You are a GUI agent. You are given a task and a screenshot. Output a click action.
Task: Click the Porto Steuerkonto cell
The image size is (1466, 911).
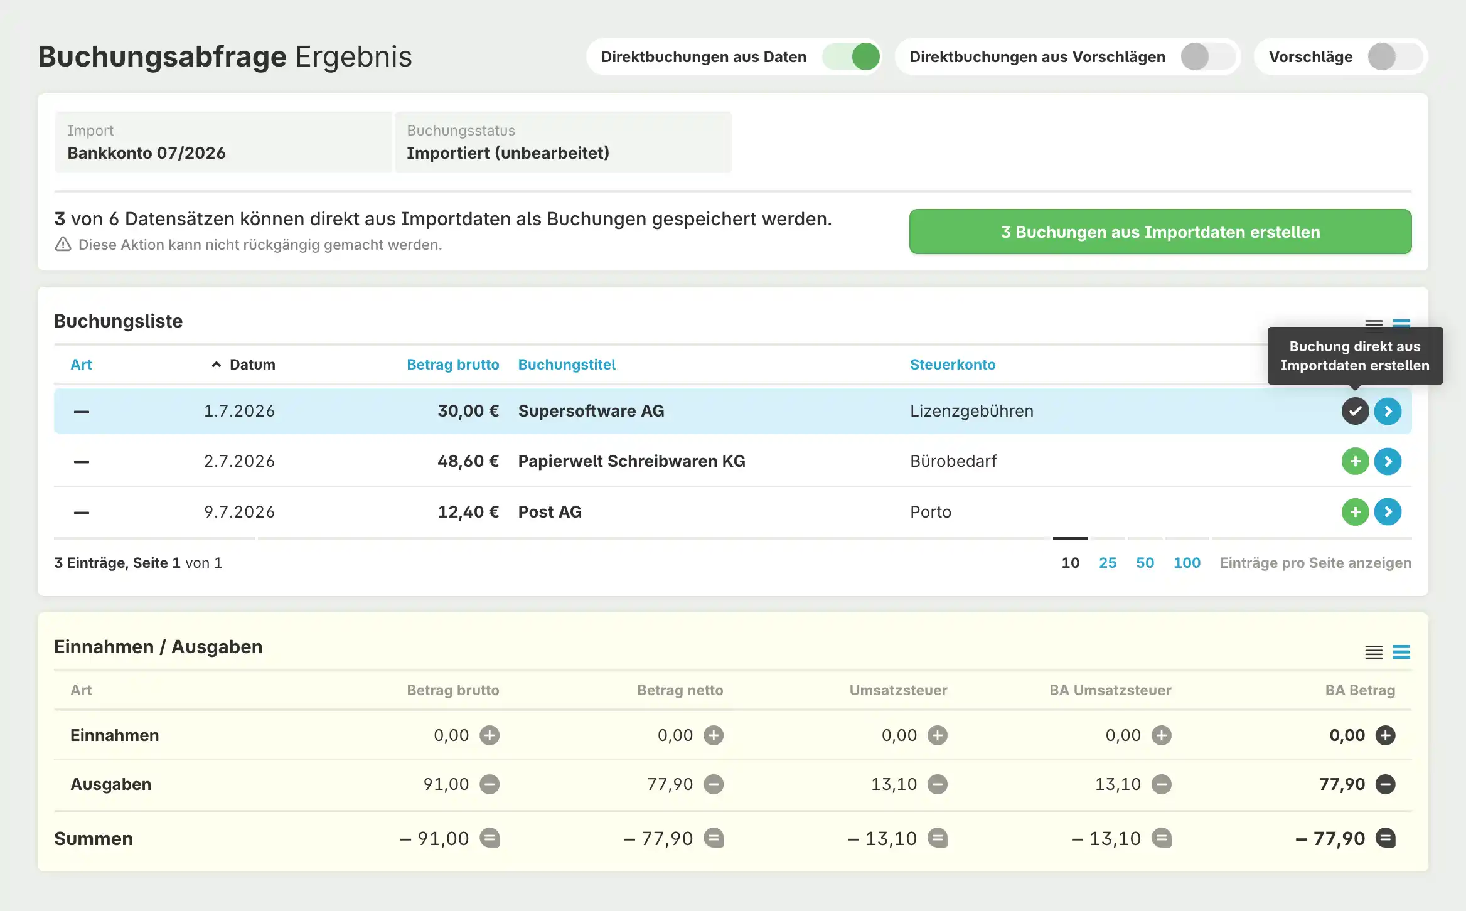(931, 512)
